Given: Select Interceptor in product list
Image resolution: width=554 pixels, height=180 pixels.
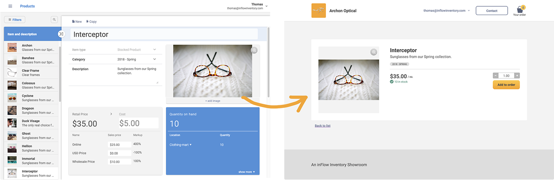Looking at the screenshot, I should [31, 173].
